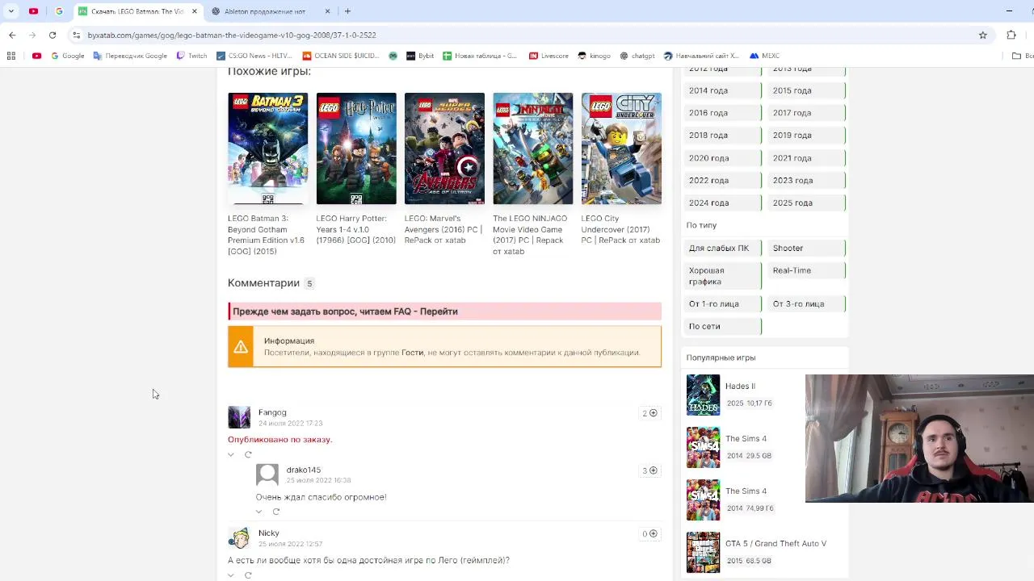1034x581 pixels.
Task: Open LEGO Batman 3 Beyond Gotham cover
Action: 267,148
